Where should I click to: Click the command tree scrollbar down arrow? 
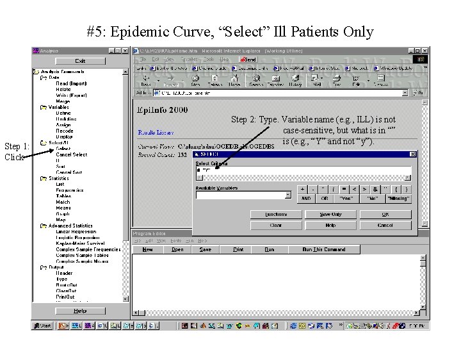coord(125,299)
